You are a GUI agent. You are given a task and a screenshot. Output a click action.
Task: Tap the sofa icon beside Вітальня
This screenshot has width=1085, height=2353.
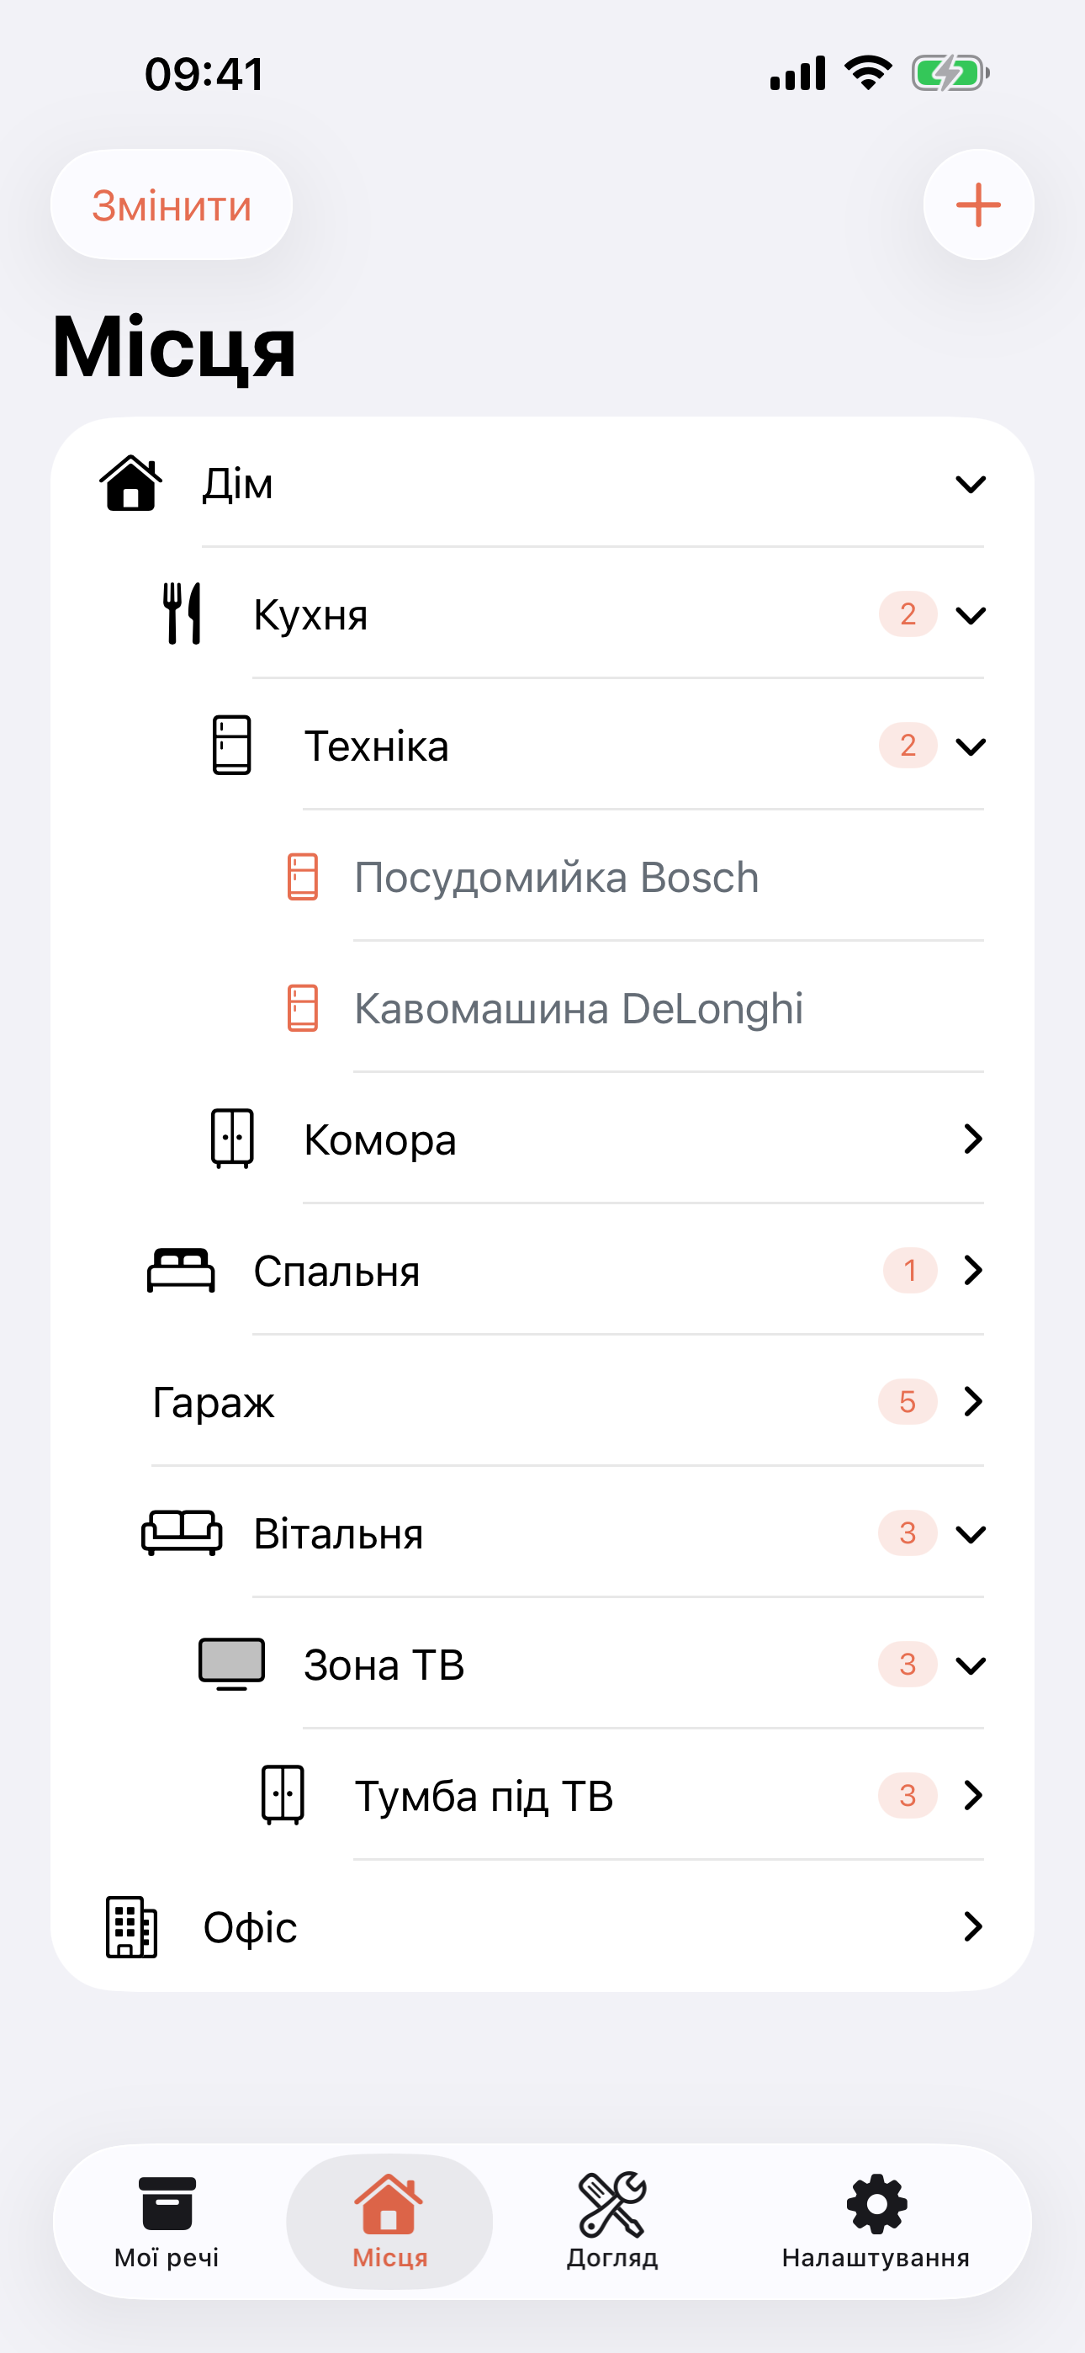tap(181, 1532)
